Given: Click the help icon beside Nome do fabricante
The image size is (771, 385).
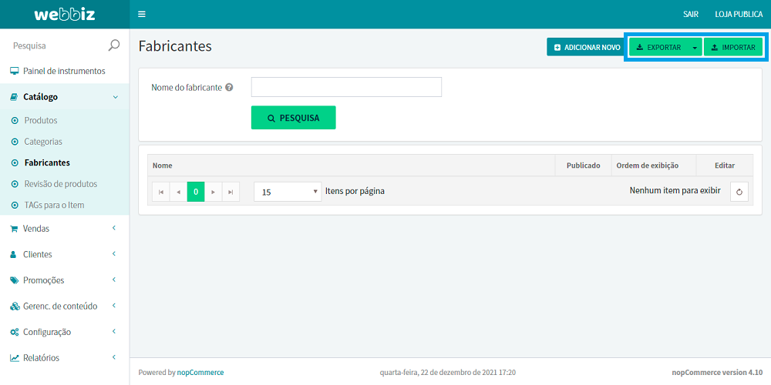Looking at the screenshot, I should point(229,88).
